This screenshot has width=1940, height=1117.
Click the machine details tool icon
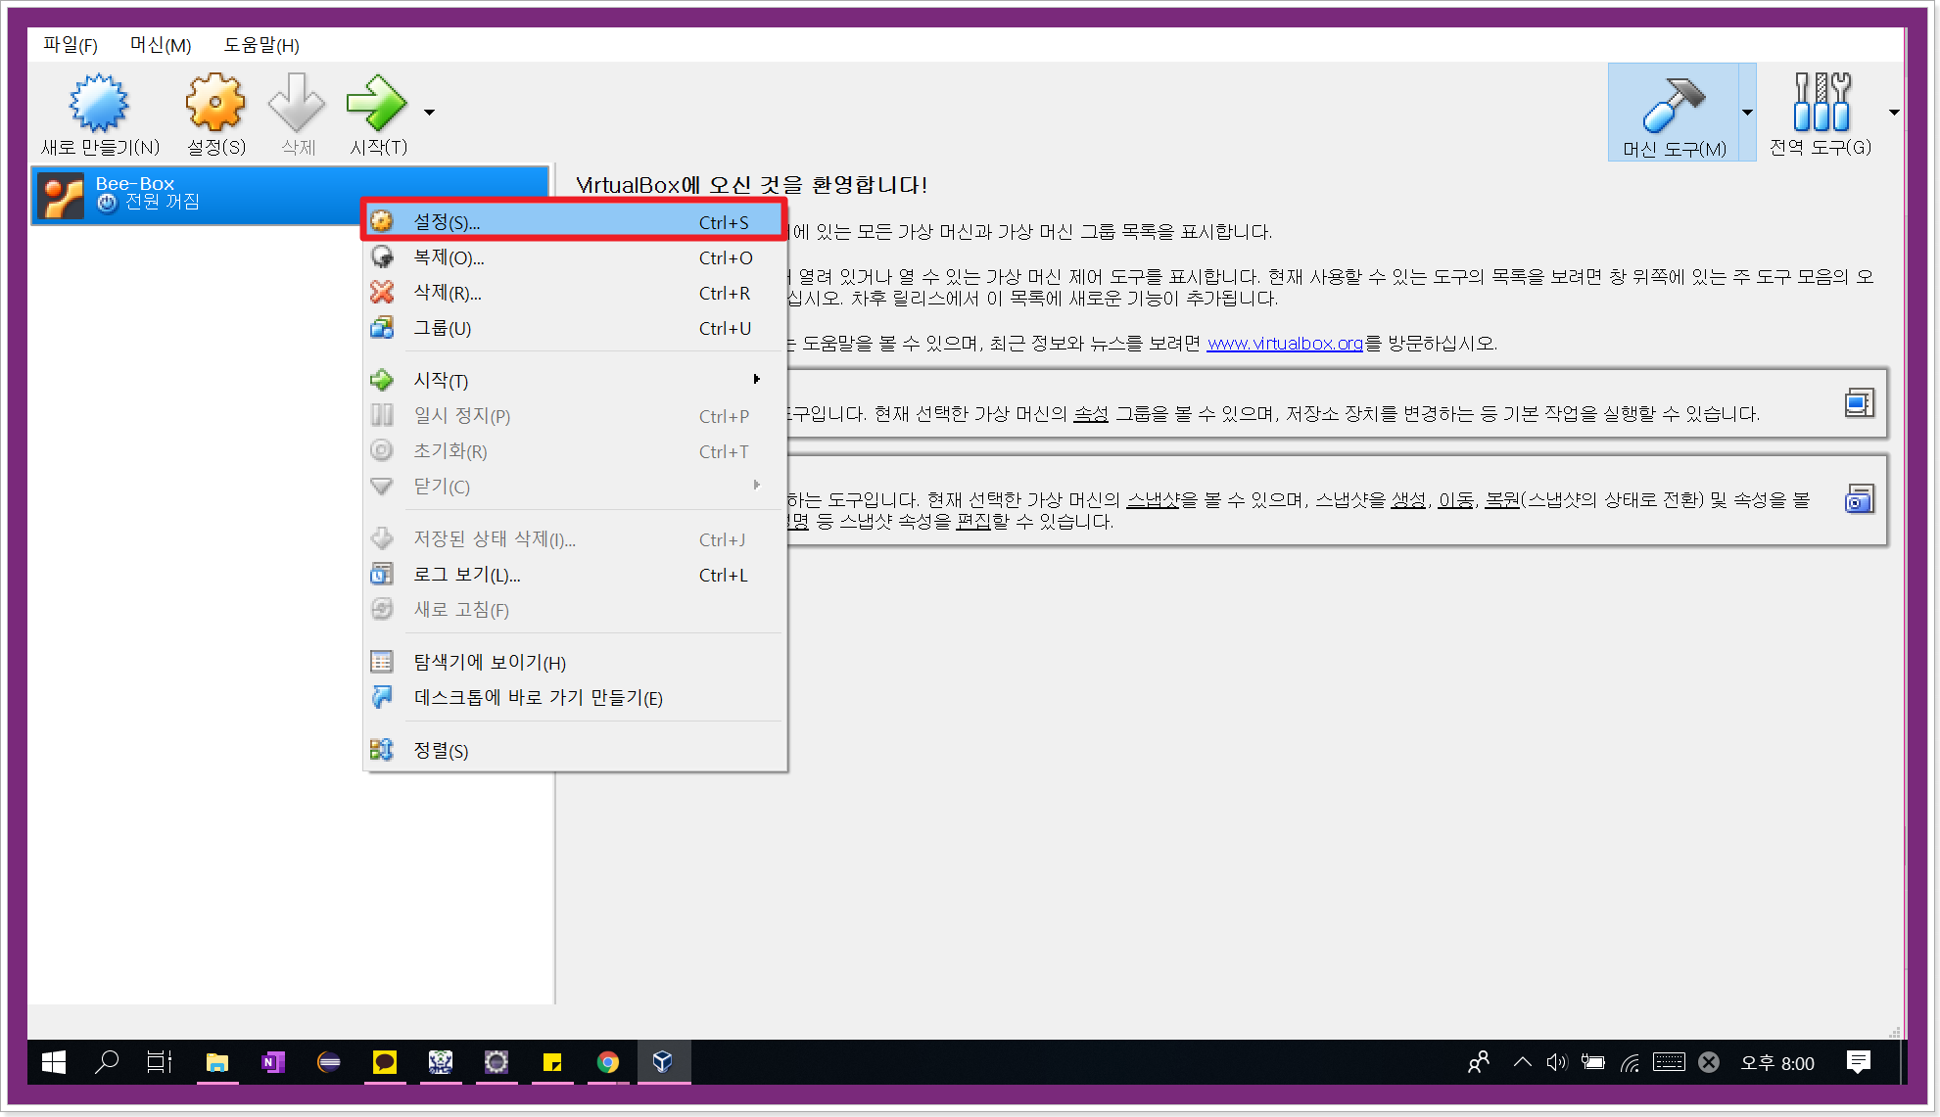tap(1859, 403)
